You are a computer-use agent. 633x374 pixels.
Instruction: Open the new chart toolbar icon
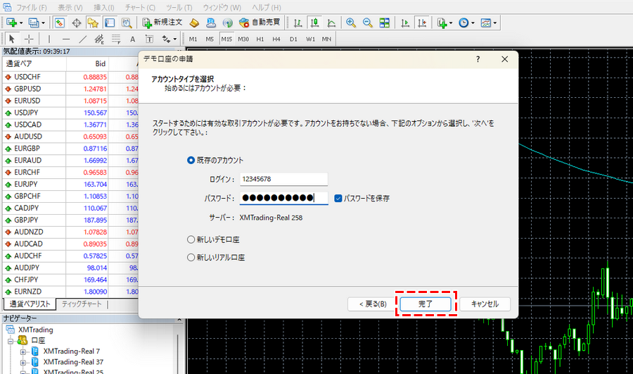tap(11, 23)
